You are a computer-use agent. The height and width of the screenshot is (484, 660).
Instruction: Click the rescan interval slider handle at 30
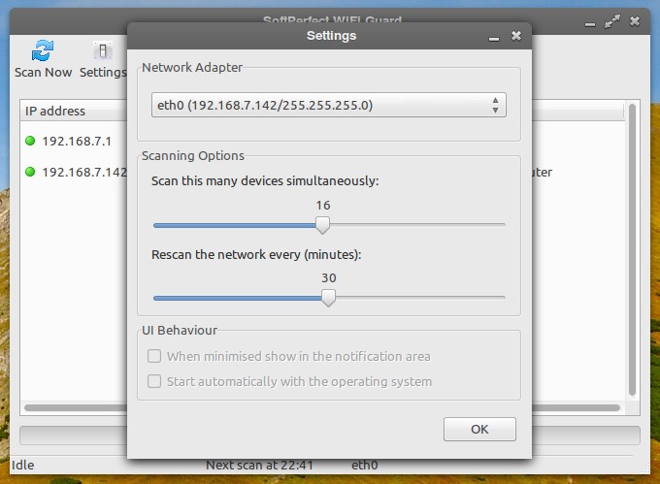(328, 298)
